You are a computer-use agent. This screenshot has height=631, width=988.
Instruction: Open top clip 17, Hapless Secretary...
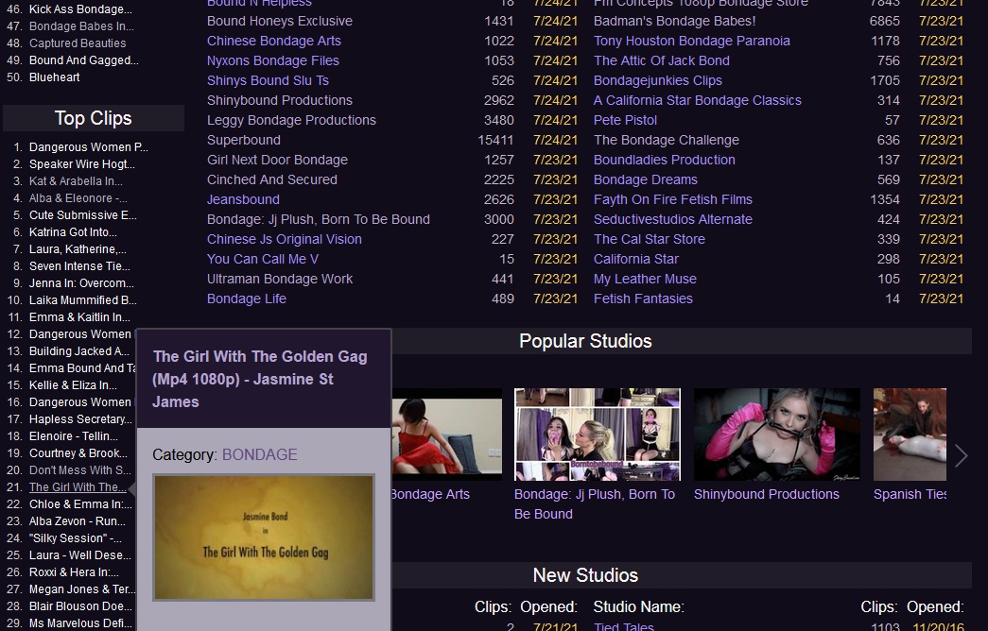point(80,419)
